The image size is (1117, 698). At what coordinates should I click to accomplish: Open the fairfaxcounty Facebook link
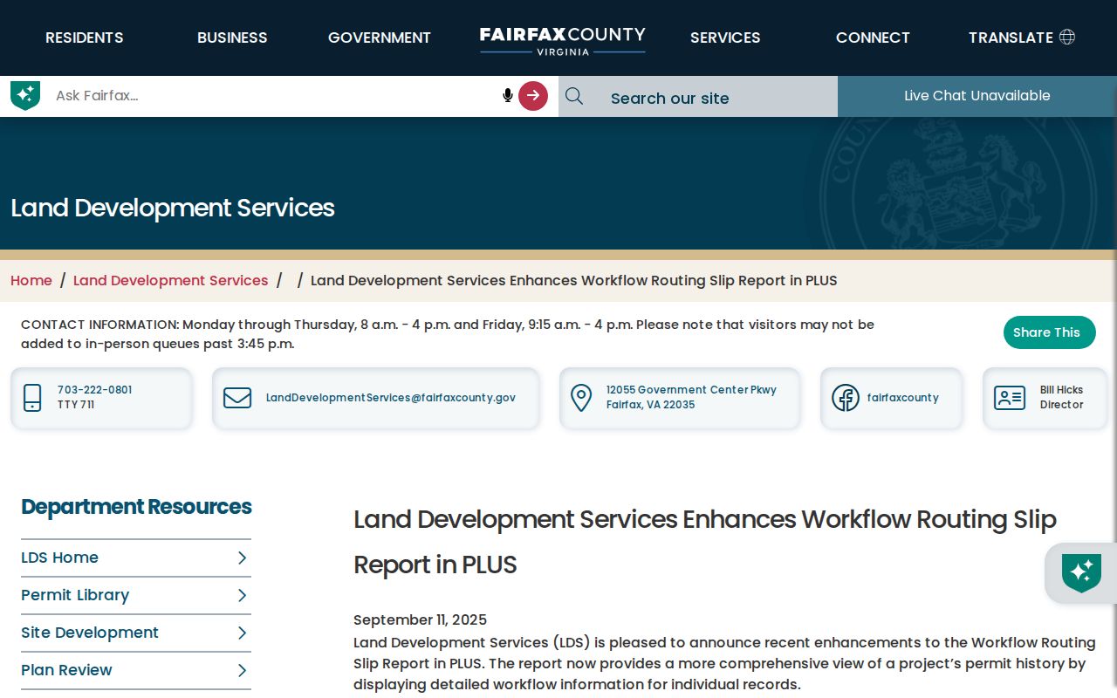pyautogui.click(x=903, y=398)
